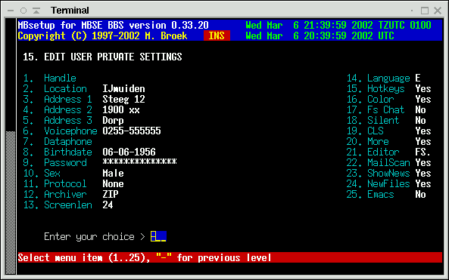Screen dimensions: 449x280
Task: Select menu item Language
Action: point(379,78)
